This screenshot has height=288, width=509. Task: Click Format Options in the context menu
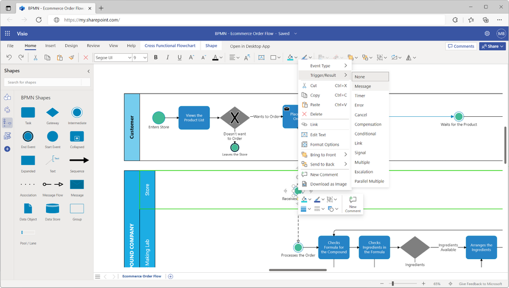[x=324, y=144]
